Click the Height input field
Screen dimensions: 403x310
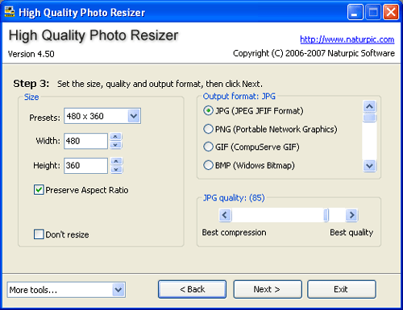coord(85,166)
